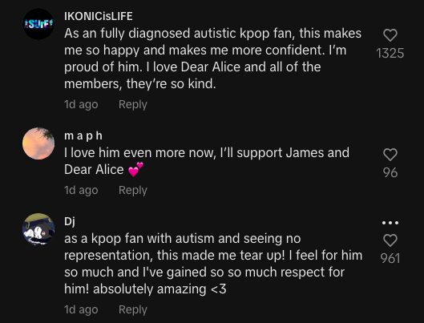Click the 961 like count
Viewport: 424px width, 323px height.
(390, 258)
